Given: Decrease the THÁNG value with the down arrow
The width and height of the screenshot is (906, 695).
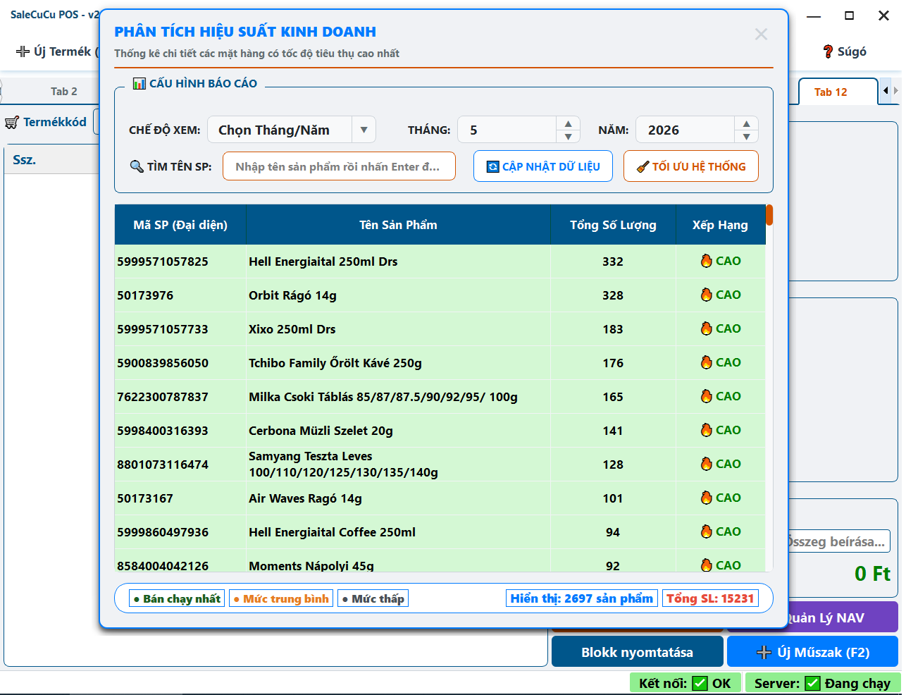Looking at the screenshot, I should point(568,136).
